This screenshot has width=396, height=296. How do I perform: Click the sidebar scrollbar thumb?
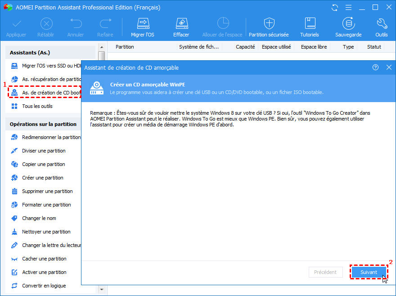[x=102, y=56]
